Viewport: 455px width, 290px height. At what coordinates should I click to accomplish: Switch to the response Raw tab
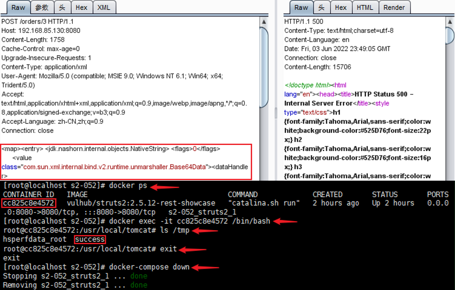[301, 7]
